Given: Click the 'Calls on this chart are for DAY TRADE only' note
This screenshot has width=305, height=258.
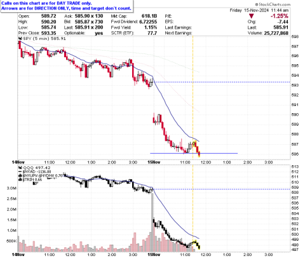Looking at the screenshot, I should (x=46, y=3).
